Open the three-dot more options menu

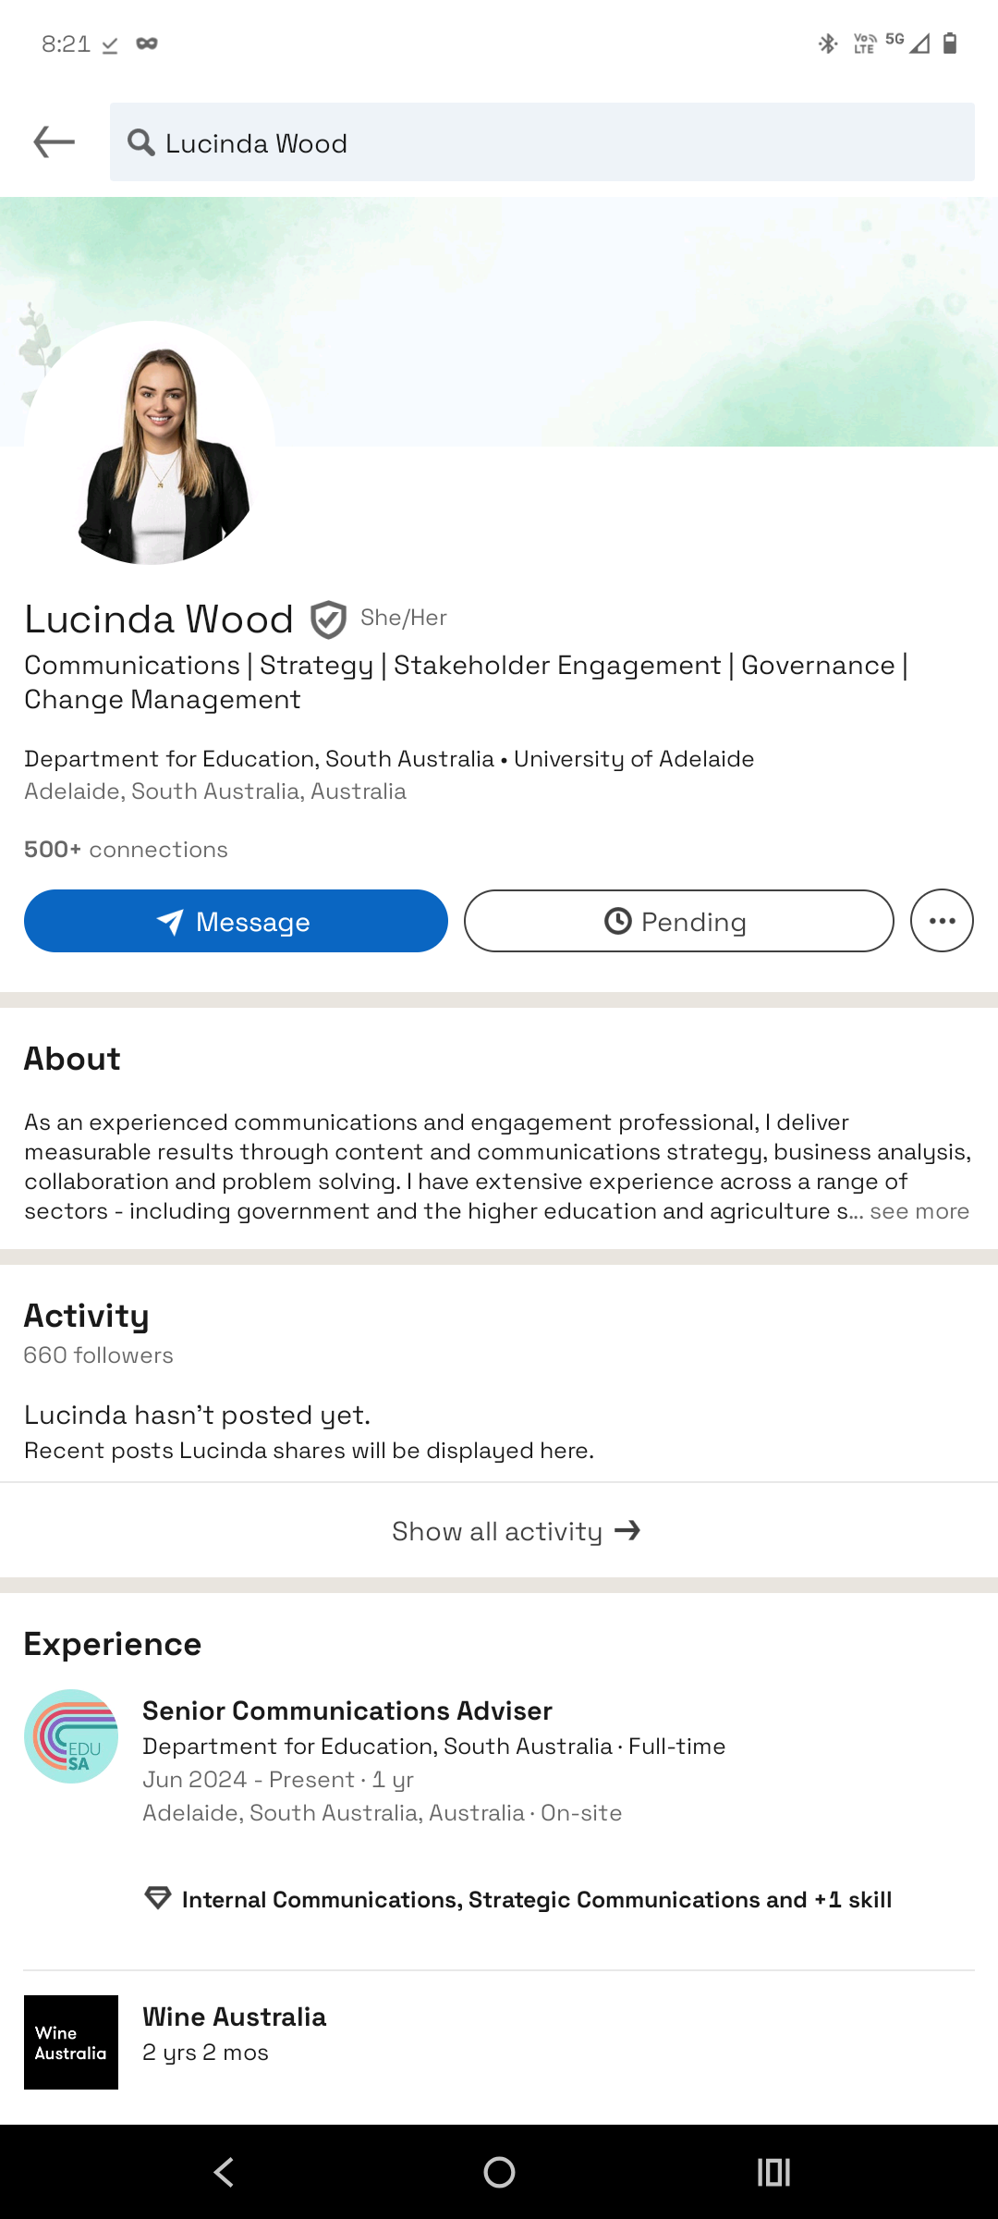coord(942,921)
